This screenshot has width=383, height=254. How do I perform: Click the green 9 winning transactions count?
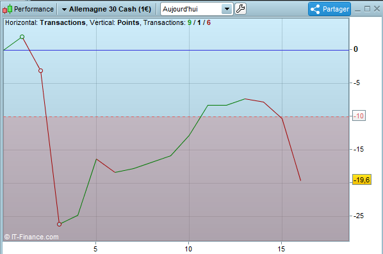(190, 22)
